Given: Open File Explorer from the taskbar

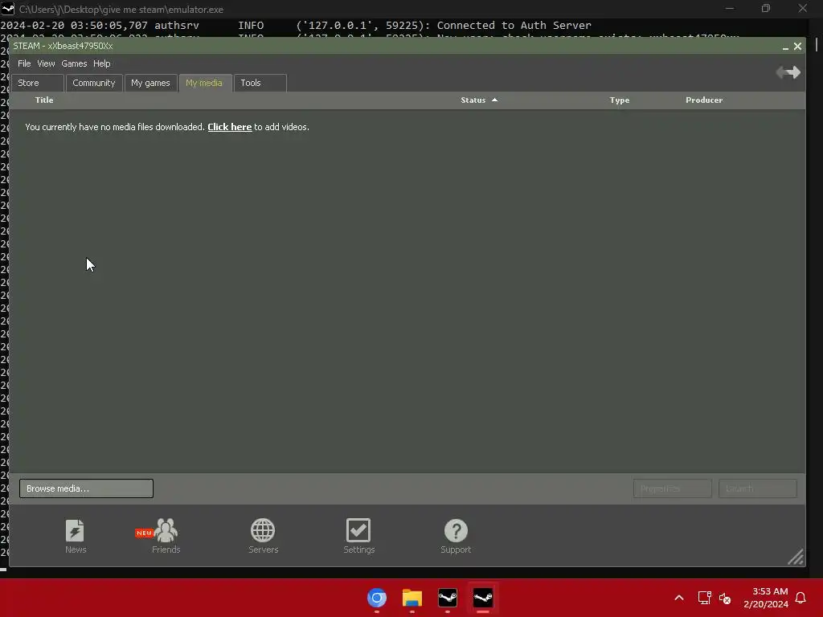Looking at the screenshot, I should pyautogui.click(x=412, y=598).
